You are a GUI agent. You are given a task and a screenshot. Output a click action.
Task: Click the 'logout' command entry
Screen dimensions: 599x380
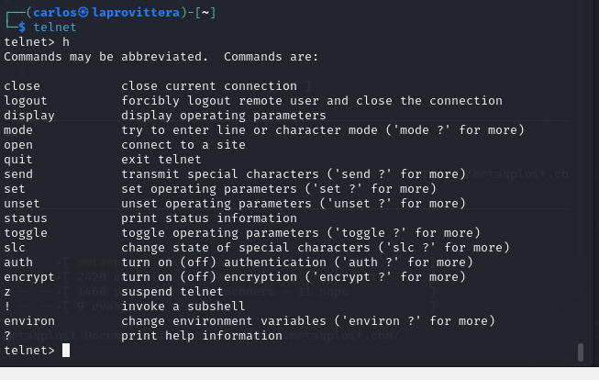26,101
